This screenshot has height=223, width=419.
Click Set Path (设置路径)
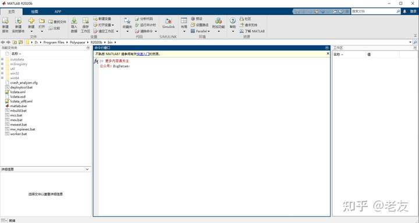(200, 25)
